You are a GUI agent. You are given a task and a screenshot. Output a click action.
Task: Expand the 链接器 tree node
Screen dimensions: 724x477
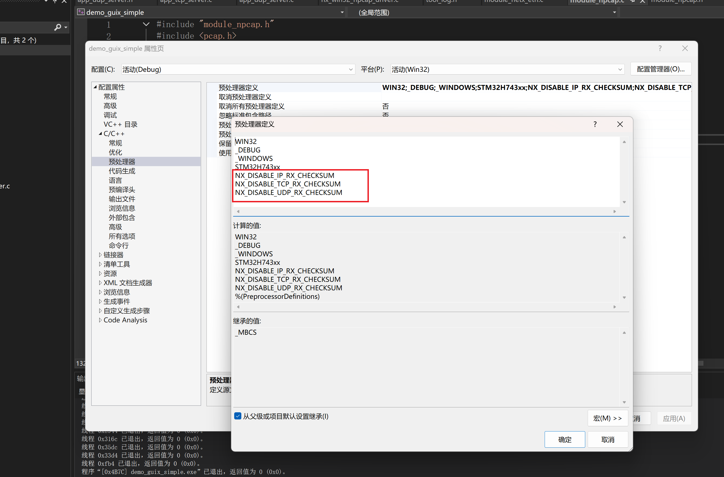(x=100, y=255)
